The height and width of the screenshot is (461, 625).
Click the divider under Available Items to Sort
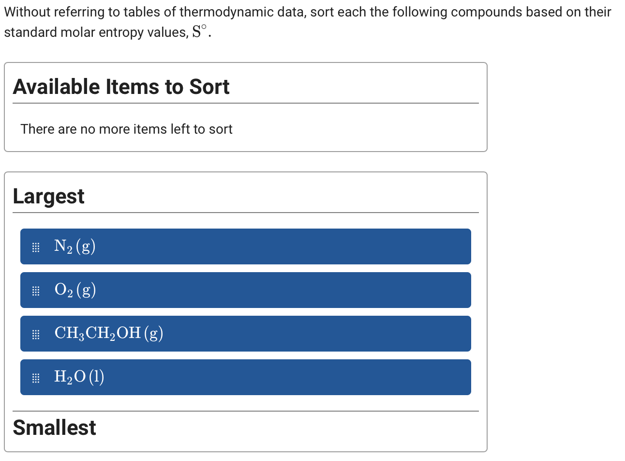click(x=245, y=103)
